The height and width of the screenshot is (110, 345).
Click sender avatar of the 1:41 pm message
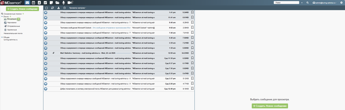click(45, 12)
